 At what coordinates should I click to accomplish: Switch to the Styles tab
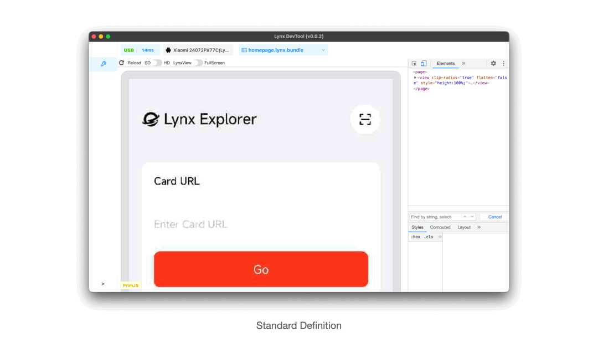pyautogui.click(x=417, y=227)
